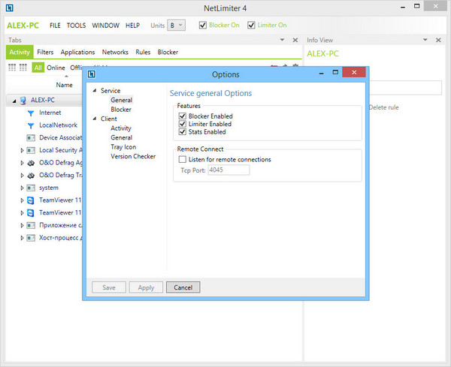Click the first TeamViewer 11 app icon
The image size is (451, 367).
tap(31, 200)
